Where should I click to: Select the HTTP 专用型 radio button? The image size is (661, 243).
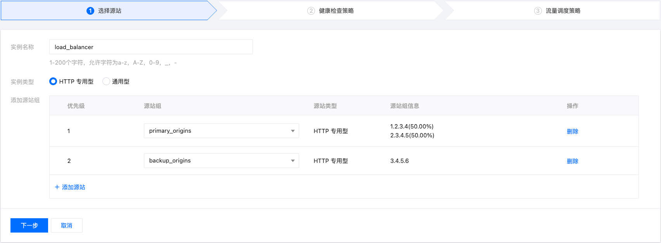point(53,82)
